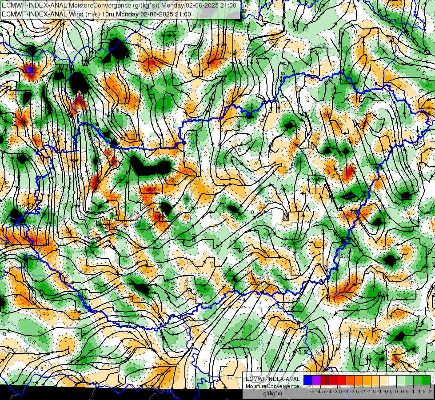Click the orange swatch between -2.5 and -2

[x=359, y=380]
